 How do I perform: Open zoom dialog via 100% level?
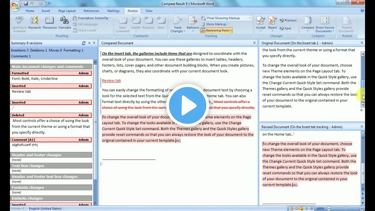[x=320, y=209]
